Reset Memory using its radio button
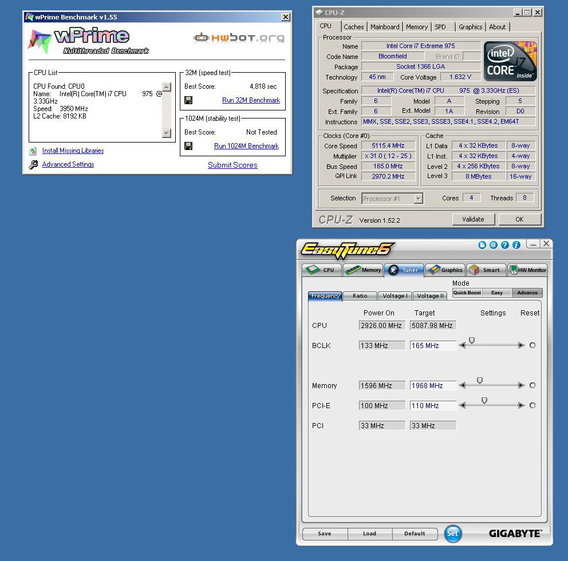The height and width of the screenshot is (561, 568). 532,385
